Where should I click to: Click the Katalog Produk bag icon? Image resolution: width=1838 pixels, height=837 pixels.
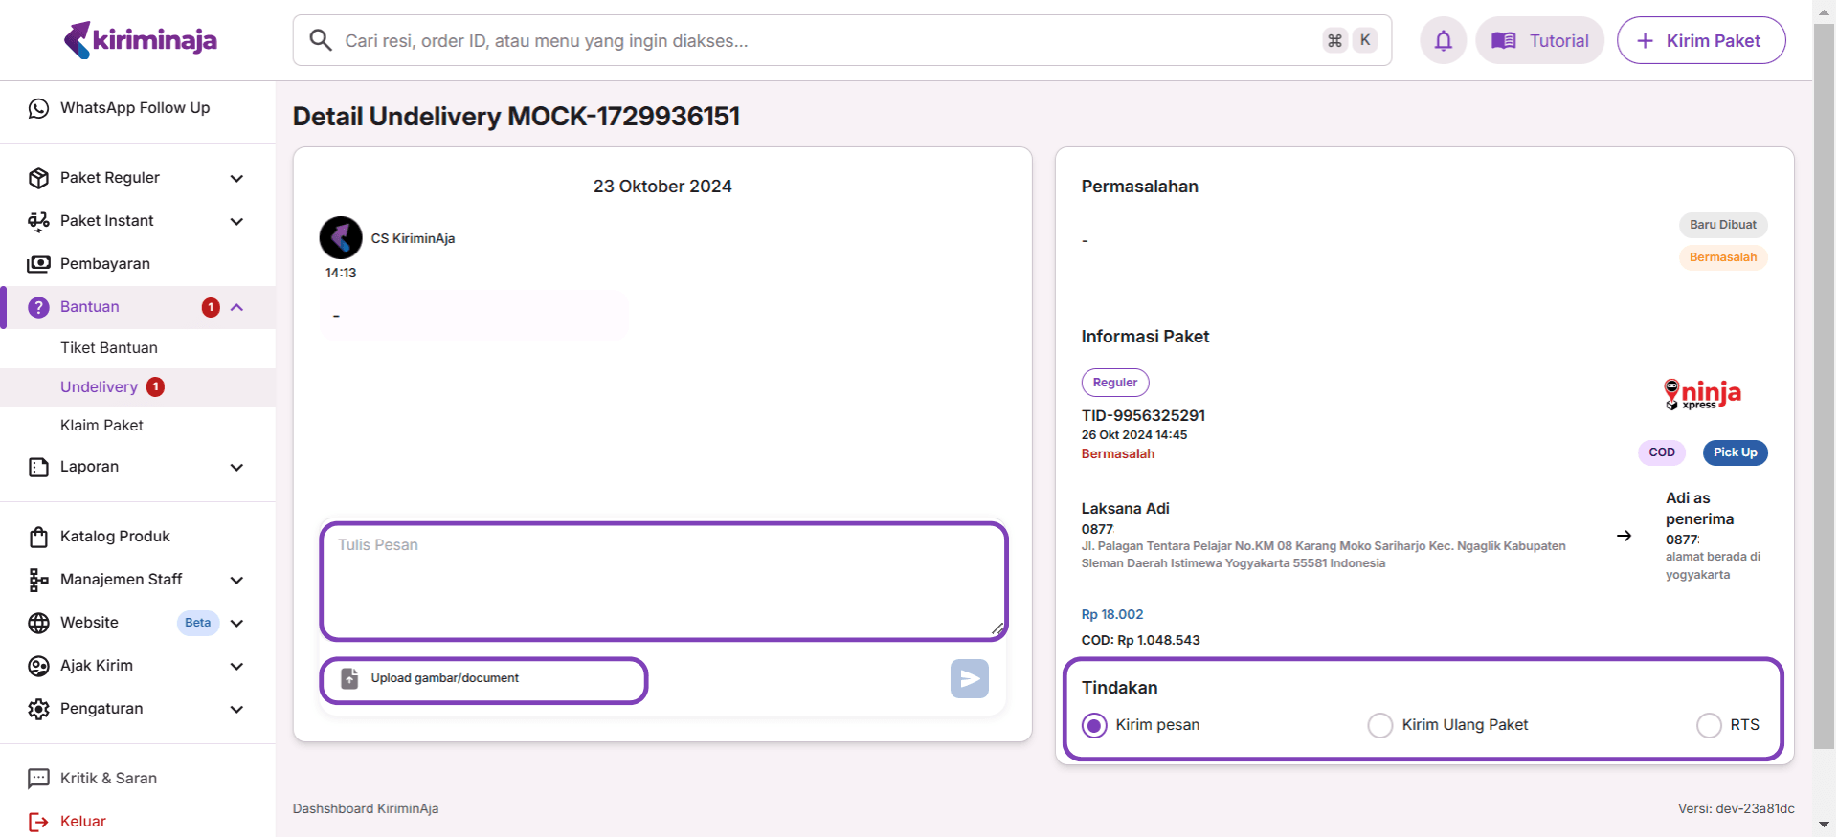(38, 537)
